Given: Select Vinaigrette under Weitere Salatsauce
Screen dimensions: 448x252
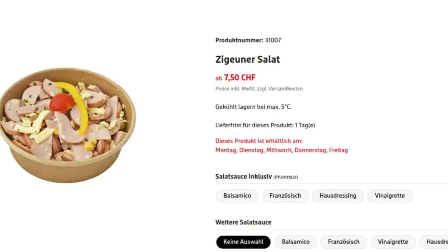Looking at the screenshot, I should pos(393,242).
